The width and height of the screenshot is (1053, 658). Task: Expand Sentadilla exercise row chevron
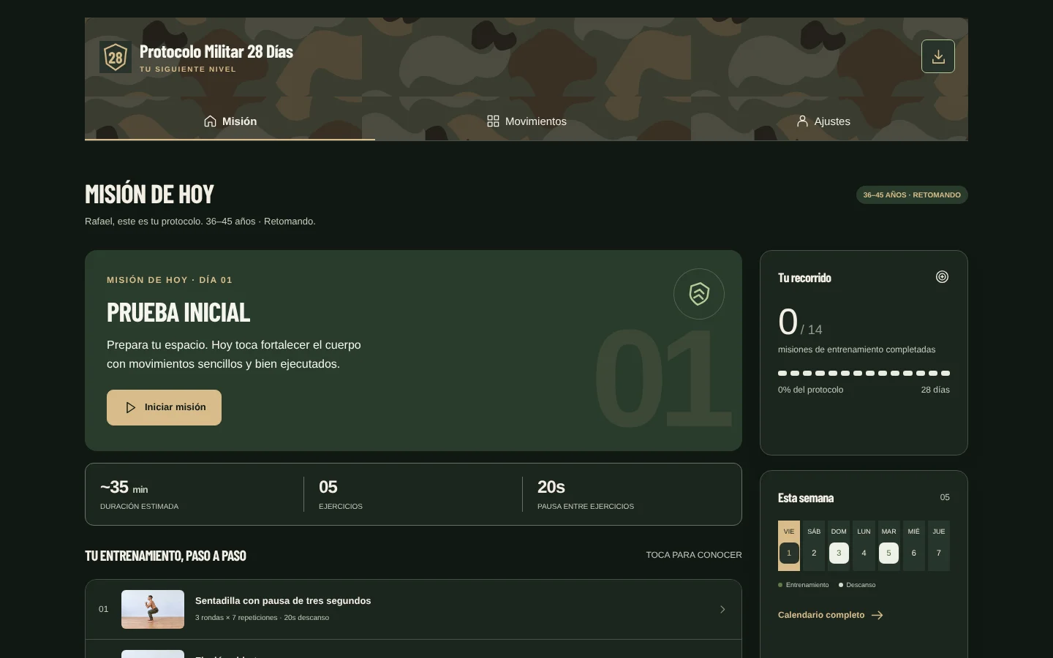coord(722,609)
